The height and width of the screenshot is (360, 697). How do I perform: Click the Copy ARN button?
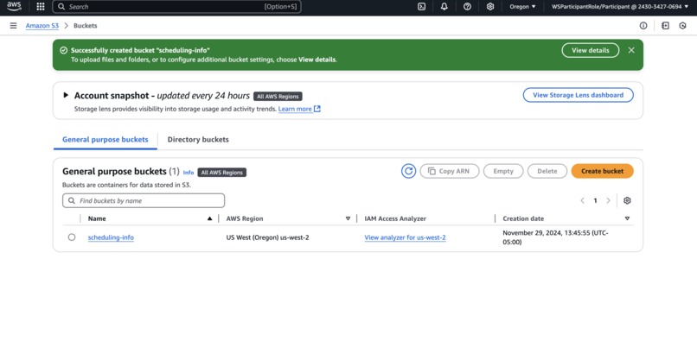click(450, 171)
